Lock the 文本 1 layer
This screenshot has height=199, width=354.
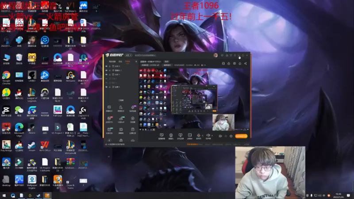pos(110,74)
